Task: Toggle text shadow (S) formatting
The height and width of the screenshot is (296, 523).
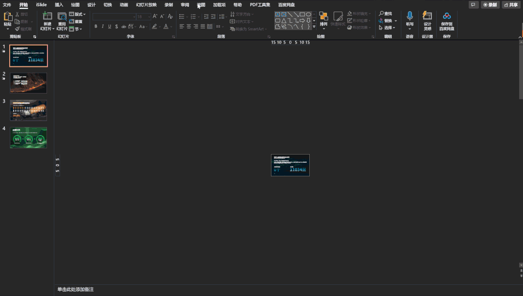Action: point(116,26)
